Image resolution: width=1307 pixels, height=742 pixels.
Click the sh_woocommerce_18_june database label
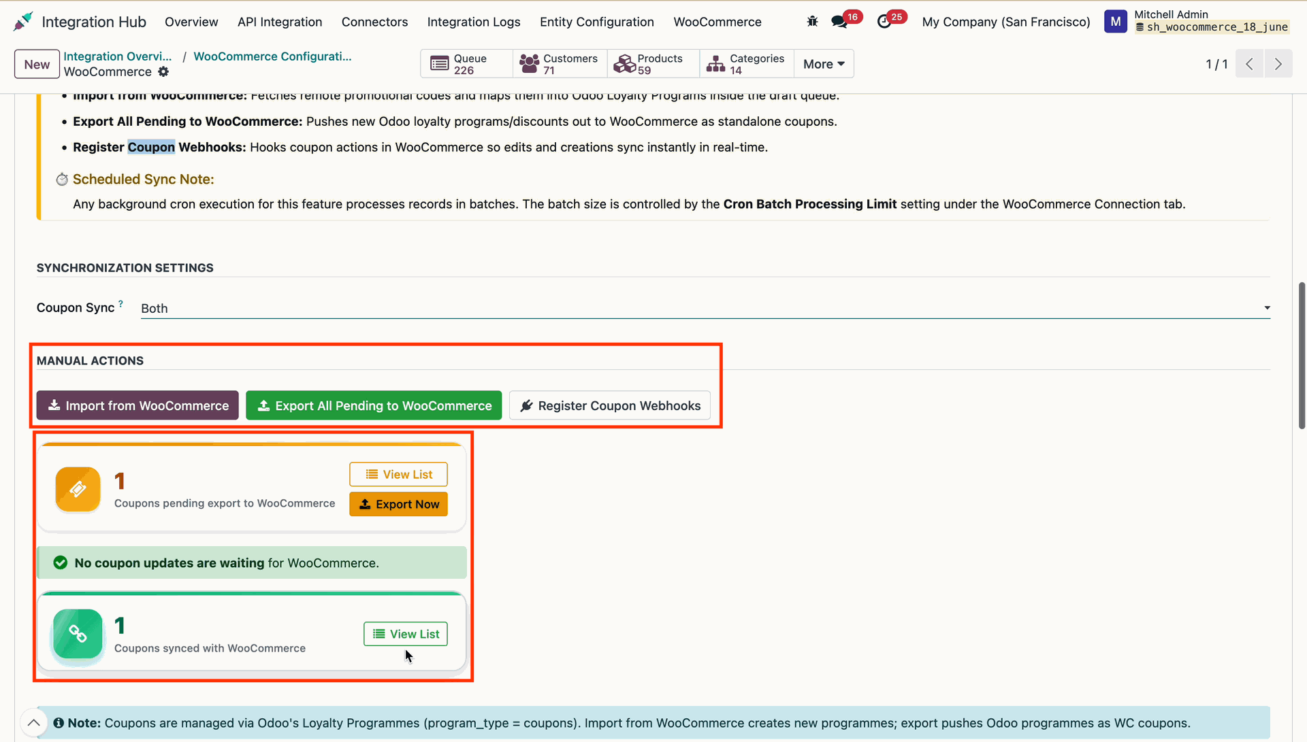pyautogui.click(x=1212, y=27)
